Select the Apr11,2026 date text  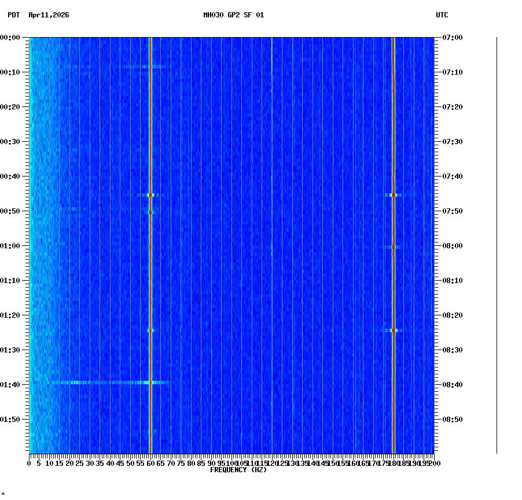49,16
